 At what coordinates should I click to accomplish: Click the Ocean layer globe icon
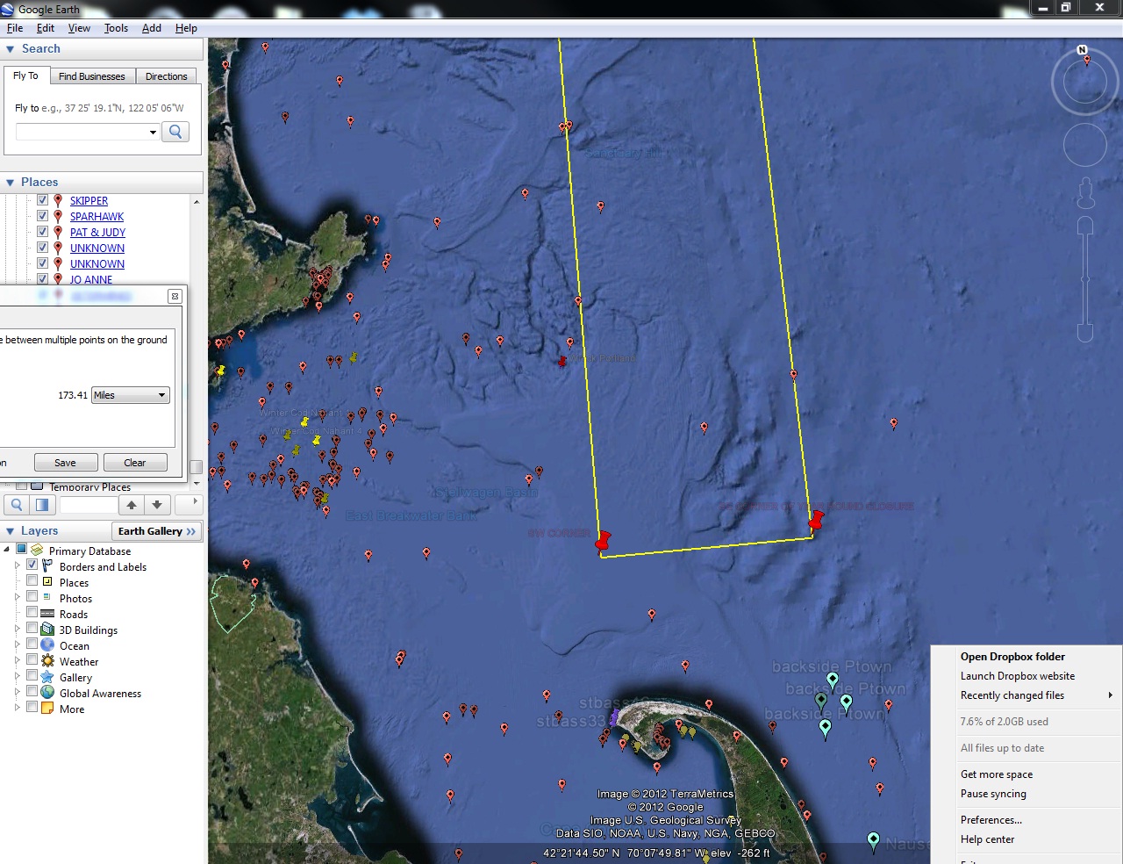47,645
